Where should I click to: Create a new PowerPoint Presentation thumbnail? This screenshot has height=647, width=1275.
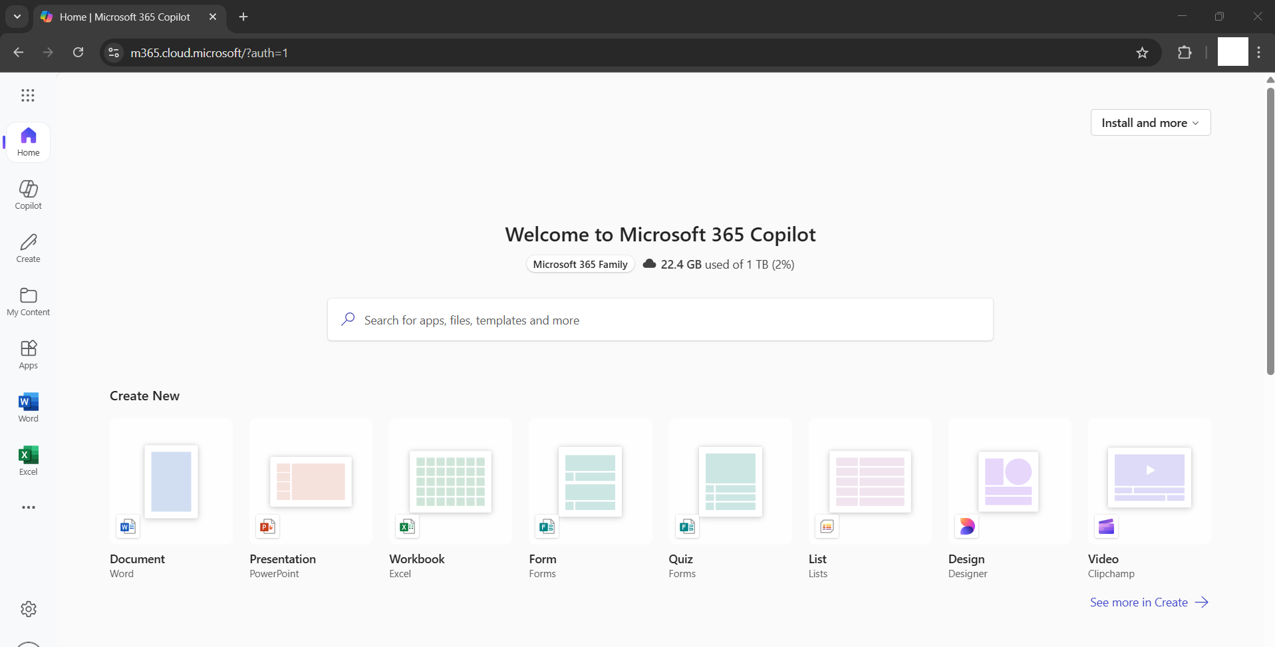[311, 481]
